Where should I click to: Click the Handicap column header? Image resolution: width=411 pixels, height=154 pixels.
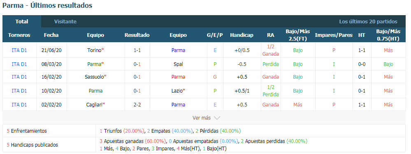click(x=241, y=35)
